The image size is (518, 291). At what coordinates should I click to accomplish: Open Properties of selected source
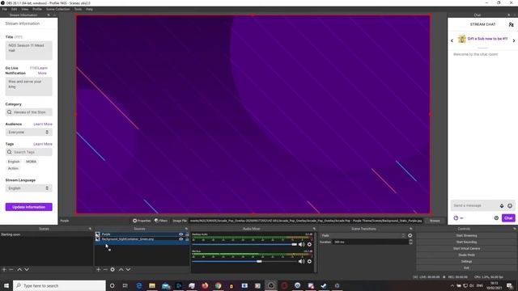(142, 221)
